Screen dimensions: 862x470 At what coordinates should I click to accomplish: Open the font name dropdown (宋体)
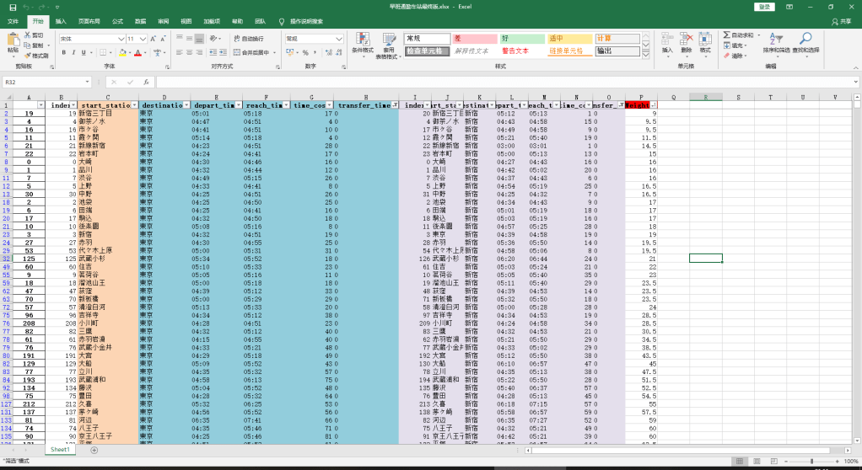[x=121, y=39]
